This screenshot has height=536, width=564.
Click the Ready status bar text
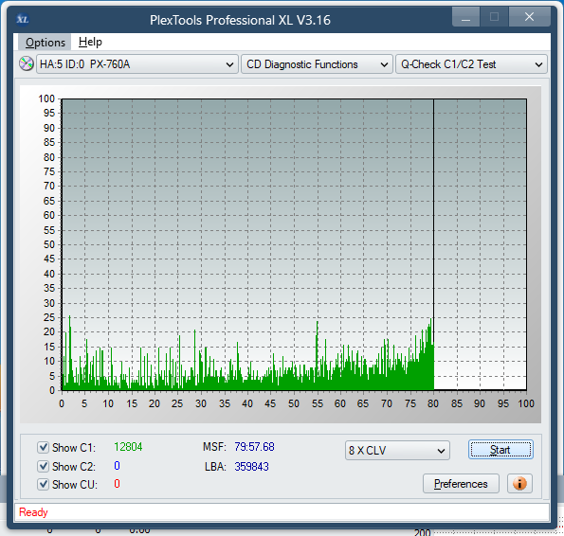33,512
